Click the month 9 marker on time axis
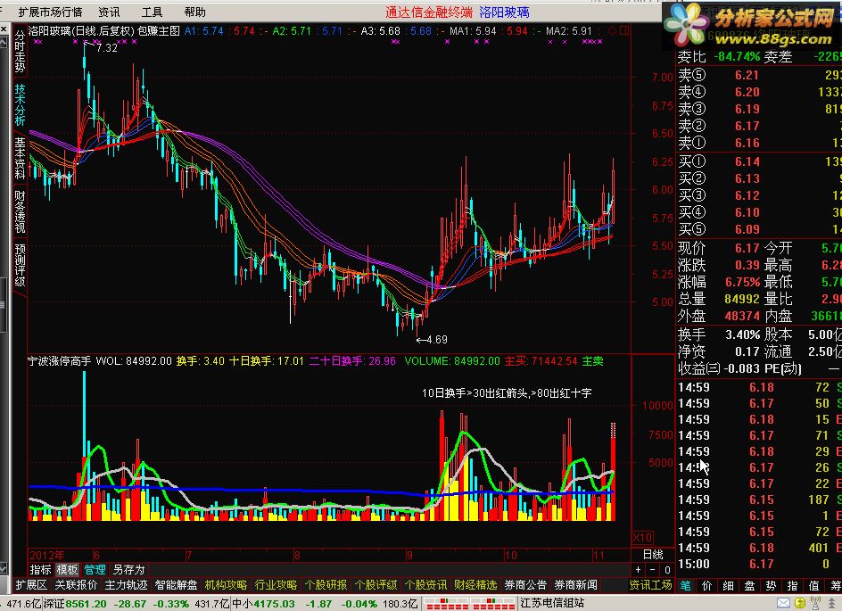This screenshot has height=611, width=842. coord(409,555)
